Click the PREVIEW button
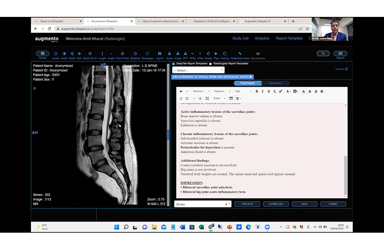 click(x=247, y=204)
